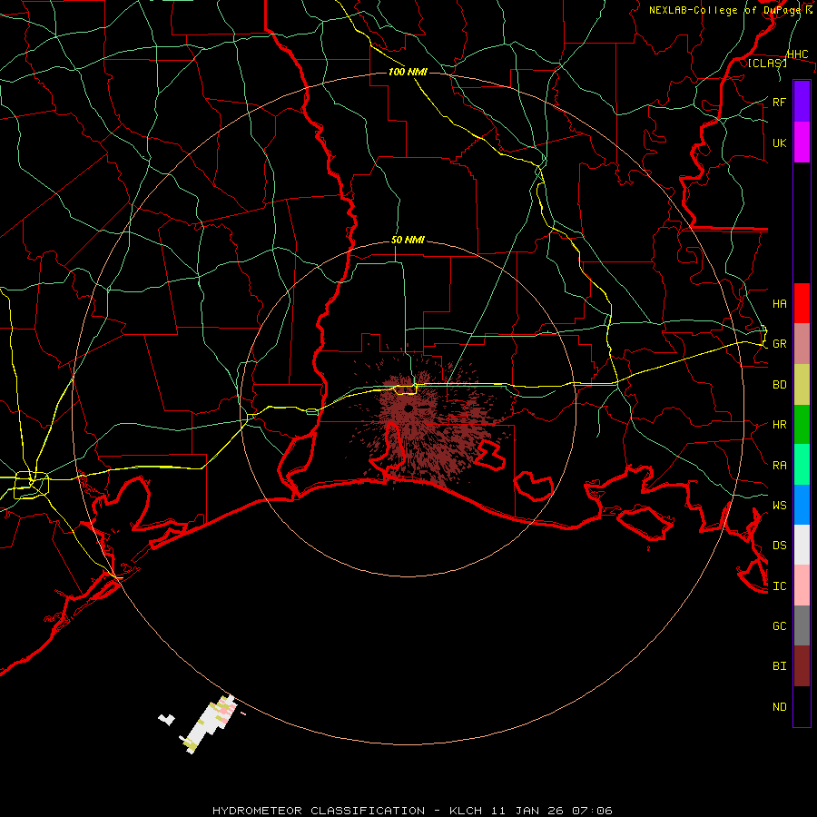The image size is (817, 817).
Task: Click the RF legend label
Action: (779, 102)
